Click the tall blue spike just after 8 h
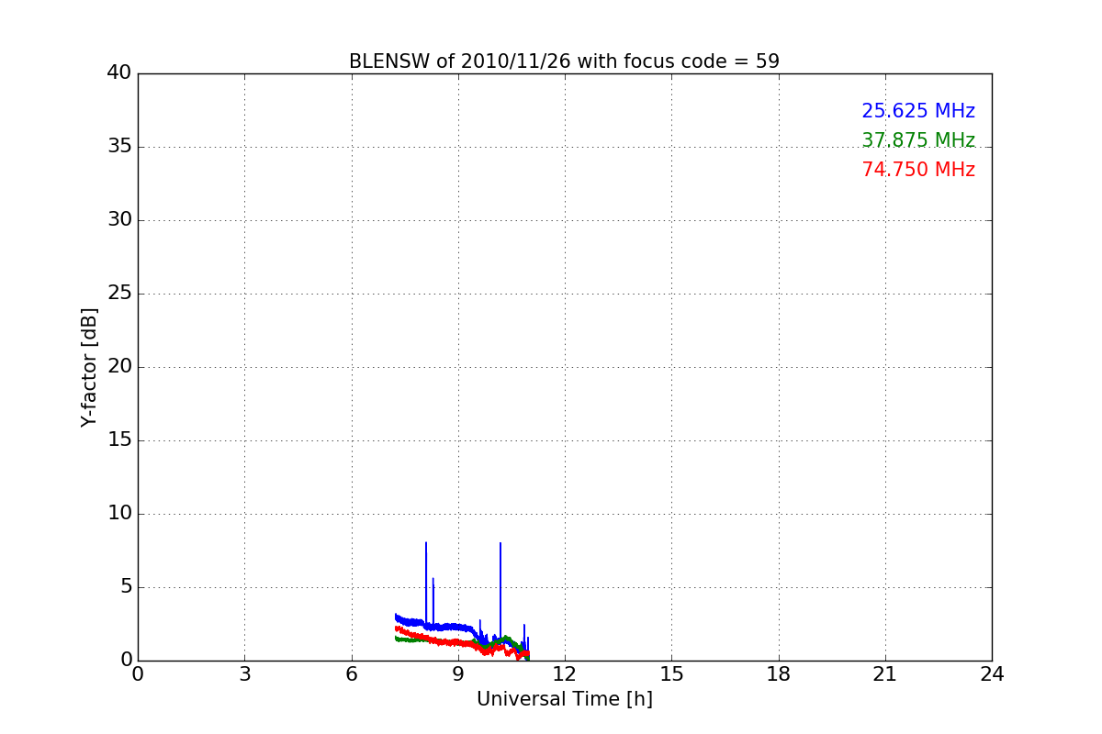Screen dimensions: 1102x734 426,583
